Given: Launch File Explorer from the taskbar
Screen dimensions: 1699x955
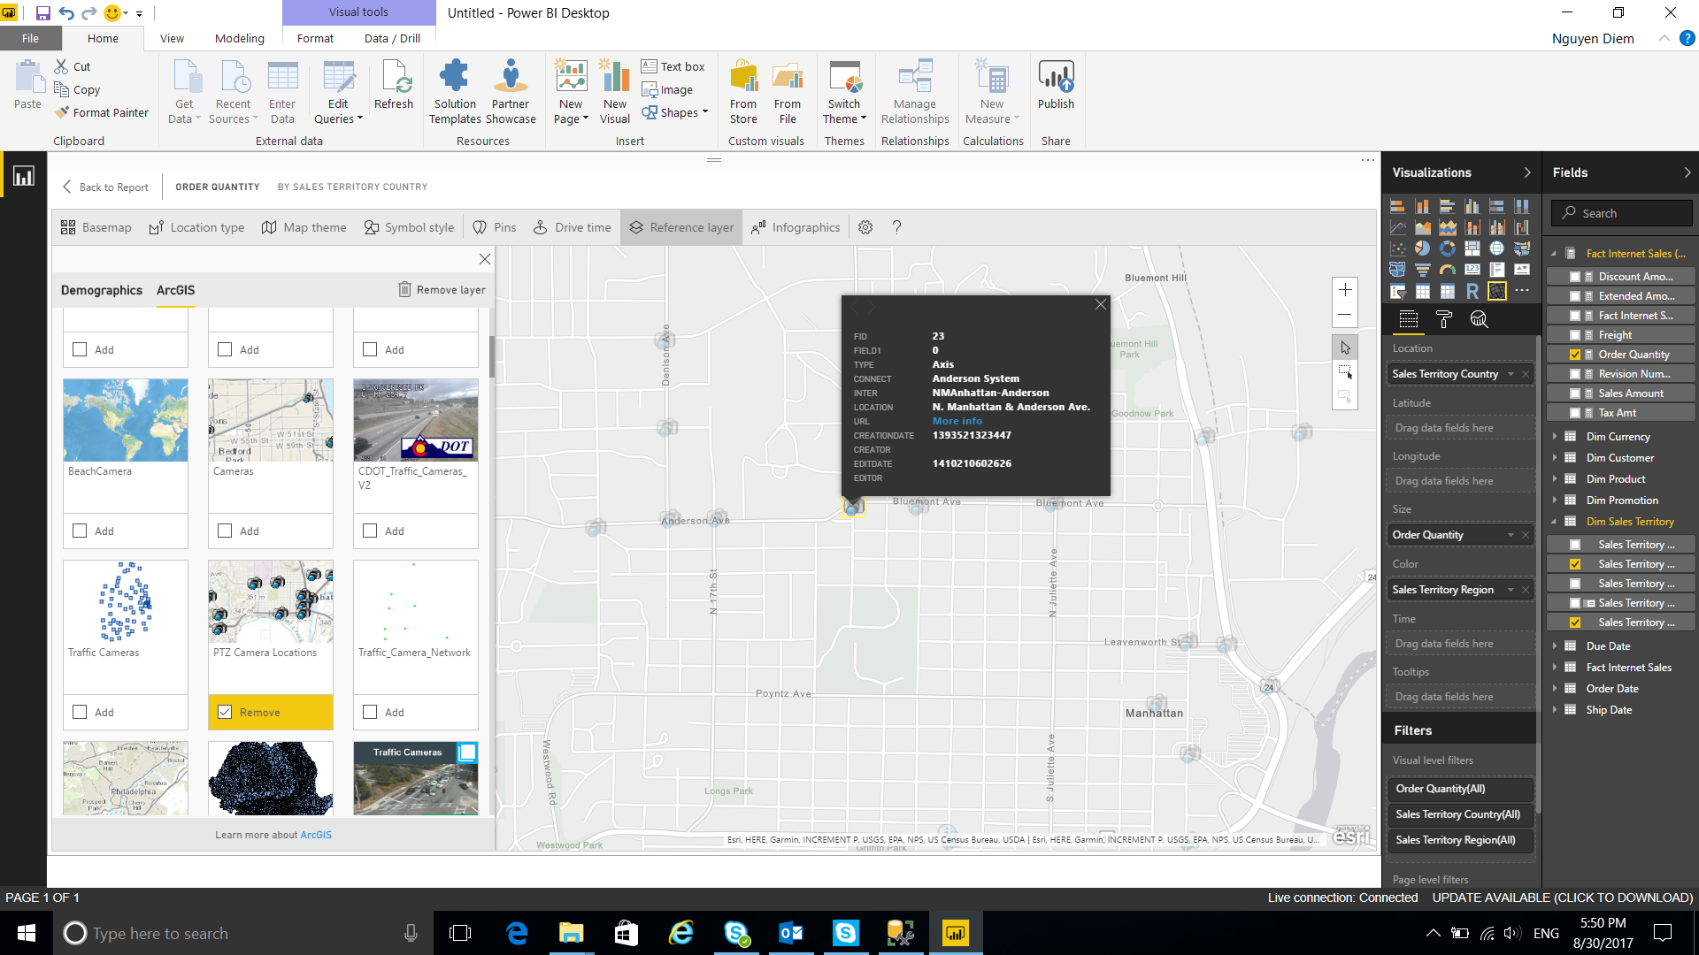Looking at the screenshot, I should 571,933.
